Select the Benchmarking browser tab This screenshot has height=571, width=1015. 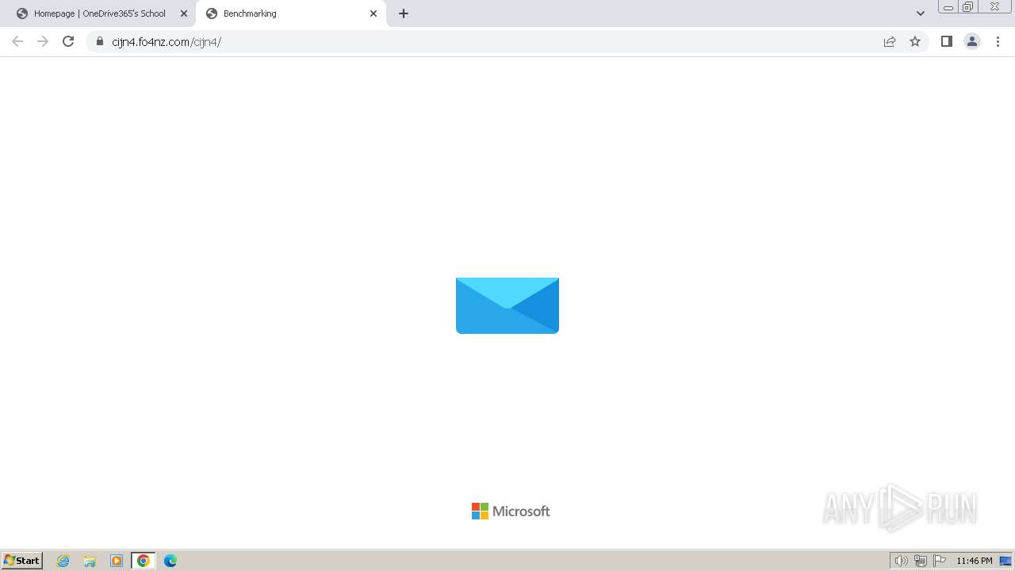pyautogui.click(x=290, y=13)
